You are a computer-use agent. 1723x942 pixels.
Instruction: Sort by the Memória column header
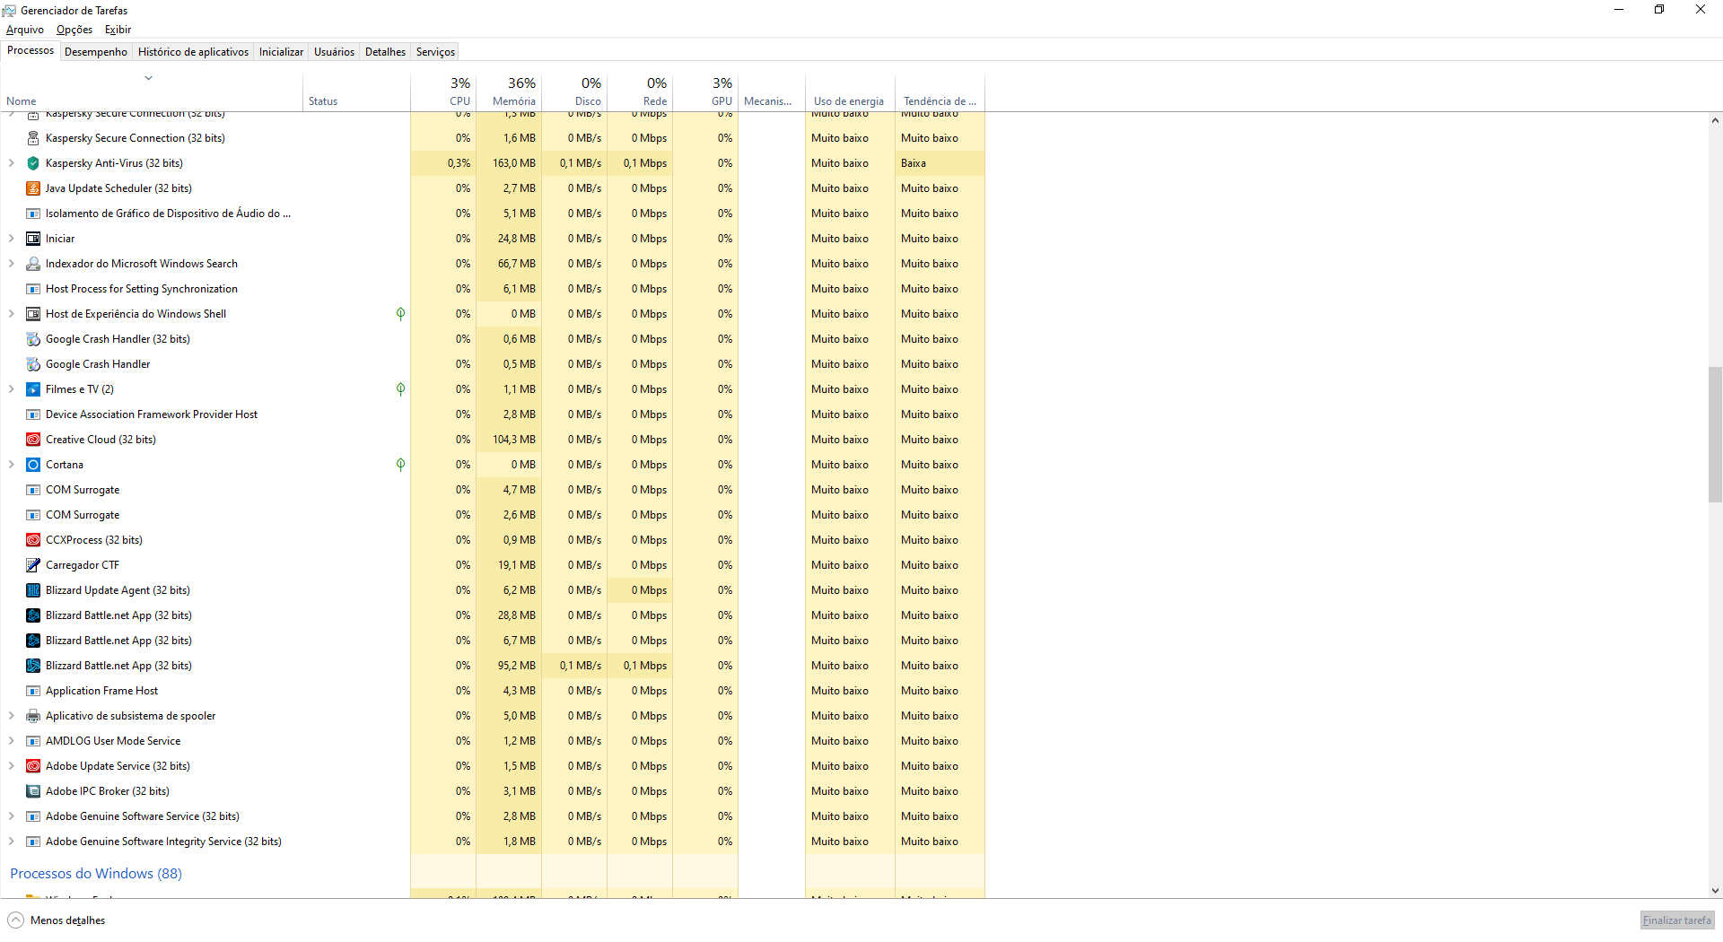click(509, 92)
